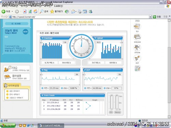Open the Help menu in menu bar

(x=58, y=6)
